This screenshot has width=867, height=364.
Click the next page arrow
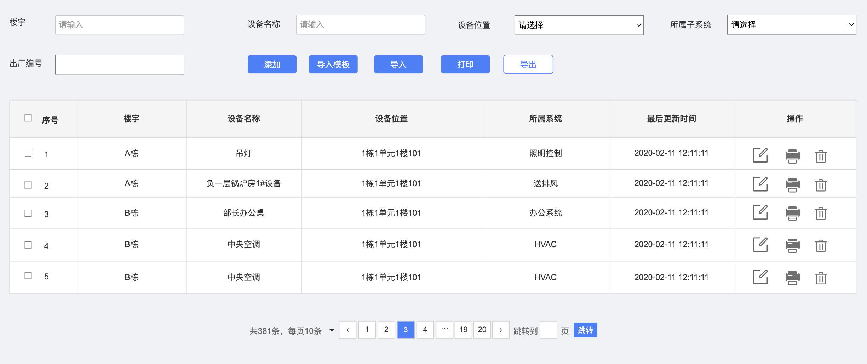[x=501, y=330]
